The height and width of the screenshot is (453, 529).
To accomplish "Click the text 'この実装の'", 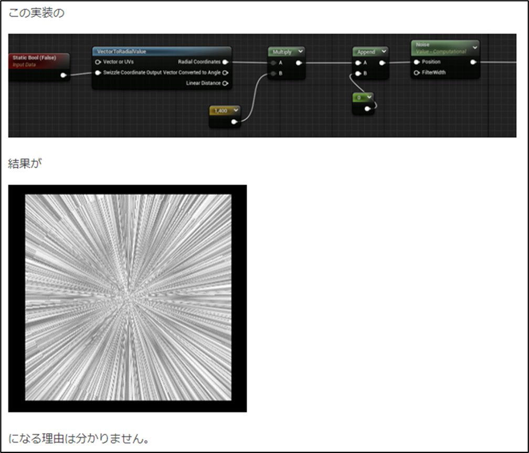I will point(36,13).
